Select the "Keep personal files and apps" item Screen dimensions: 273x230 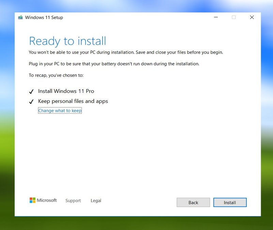(73, 101)
